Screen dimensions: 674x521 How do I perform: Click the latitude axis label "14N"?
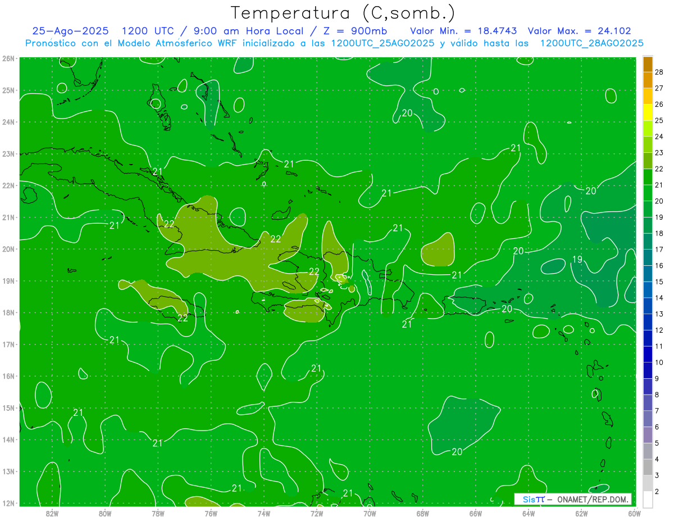[8, 440]
